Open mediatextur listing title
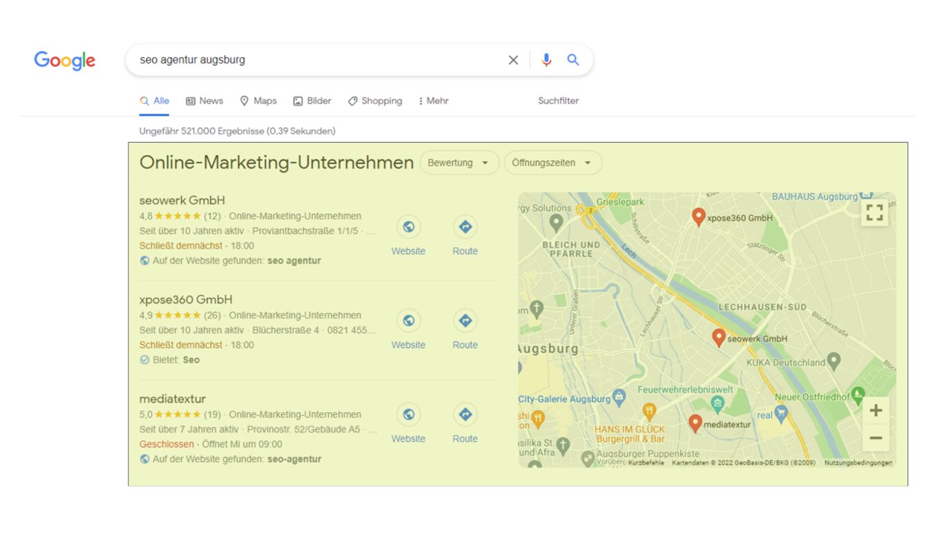The height and width of the screenshot is (537, 928). (x=173, y=399)
